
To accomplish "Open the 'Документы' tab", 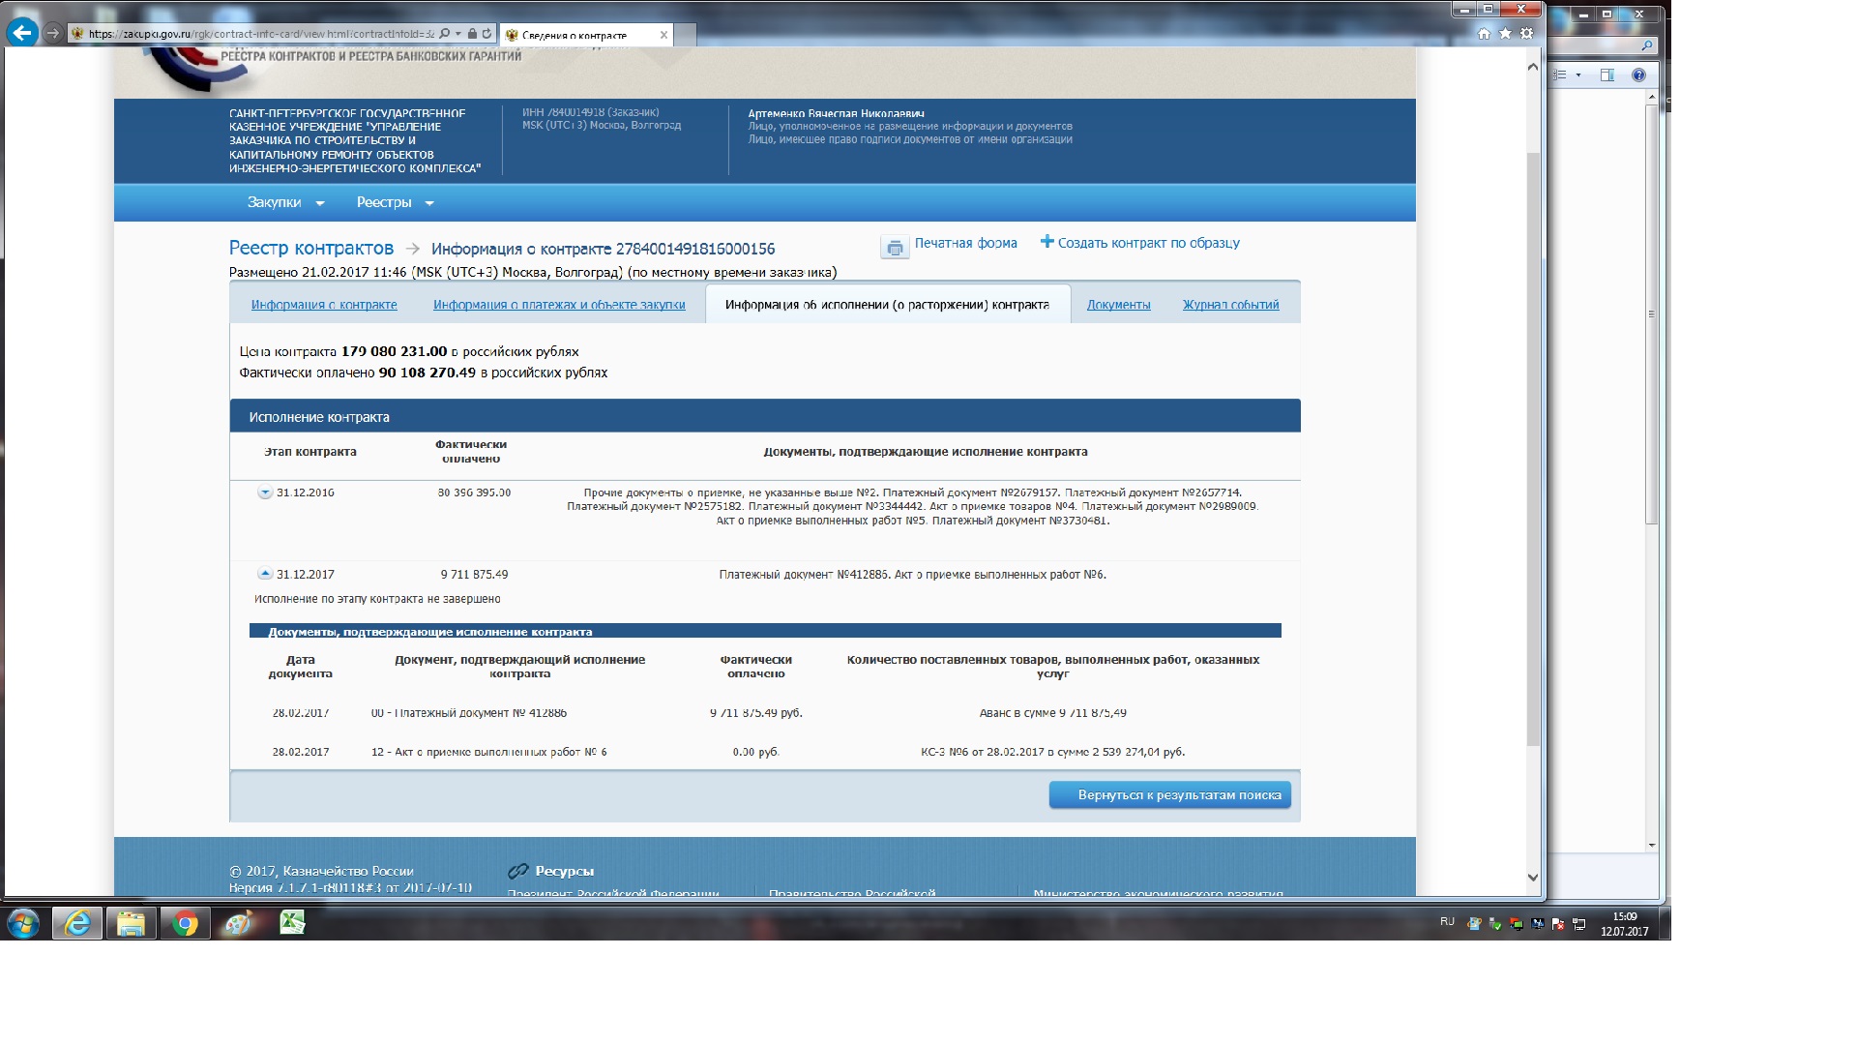I will pos(1118,305).
